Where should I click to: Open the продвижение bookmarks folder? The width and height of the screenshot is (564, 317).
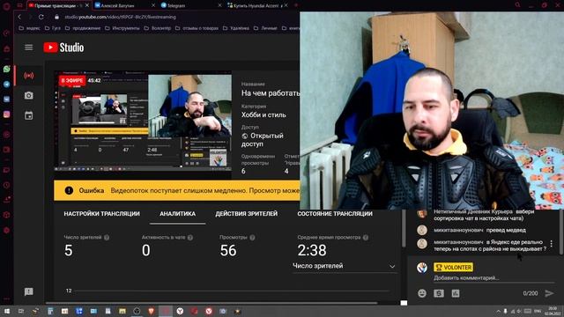(x=83, y=28)
